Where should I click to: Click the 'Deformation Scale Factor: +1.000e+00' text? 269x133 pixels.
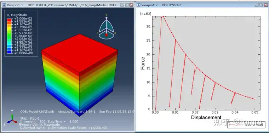tap(78, 128)
